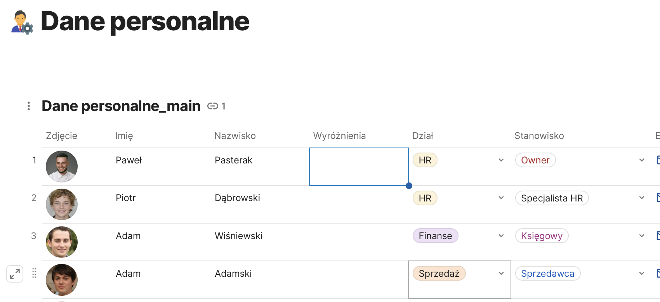Screen dimensions: 660x302
Task: Grab the drag handle on Adam Adamski's row
Action: click(34, 273)
